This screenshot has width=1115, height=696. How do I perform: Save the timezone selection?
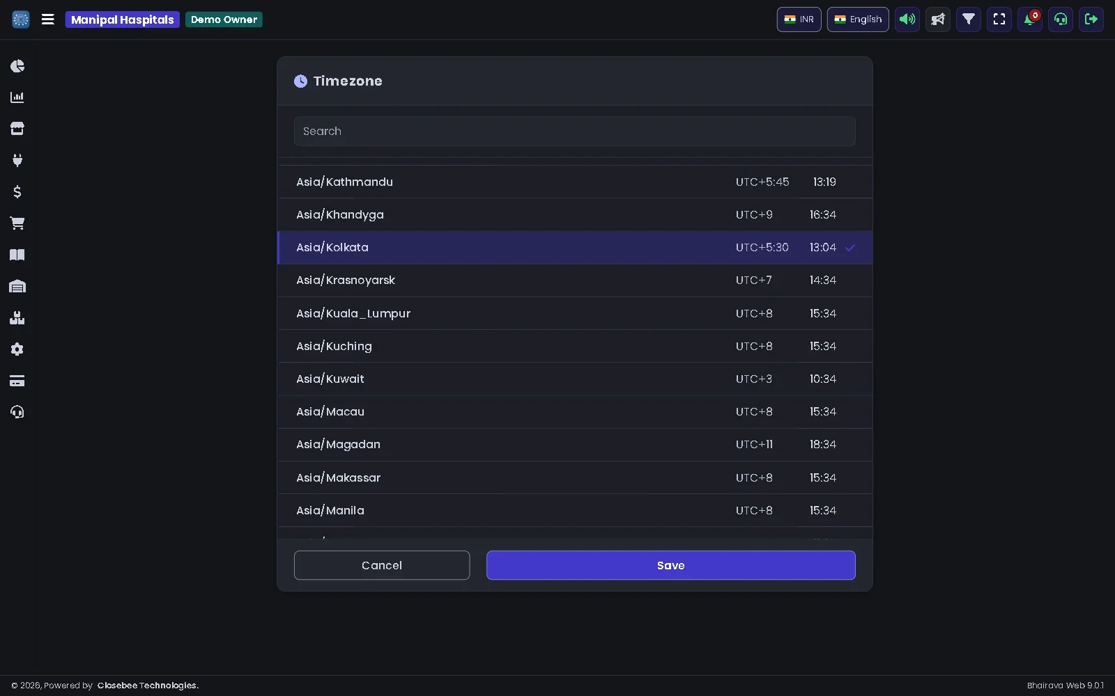(x=671, y=565)
